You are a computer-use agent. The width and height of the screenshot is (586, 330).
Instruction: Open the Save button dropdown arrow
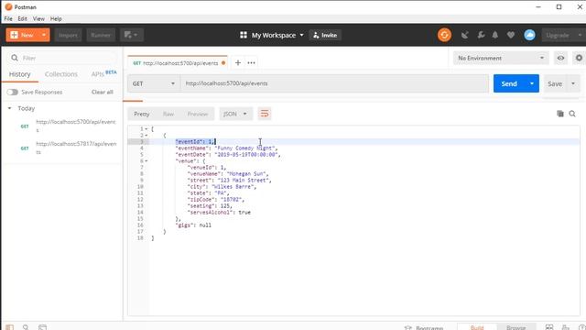tap(573, 83)
